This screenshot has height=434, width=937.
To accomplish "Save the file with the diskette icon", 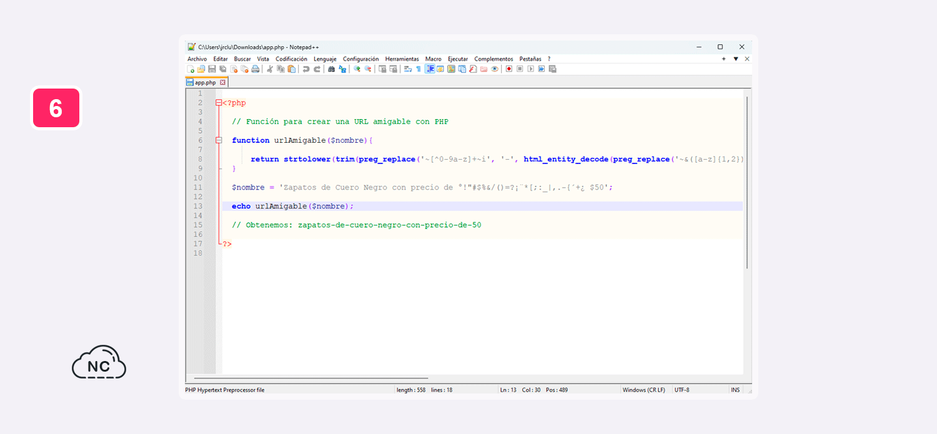I will (212, 69).
